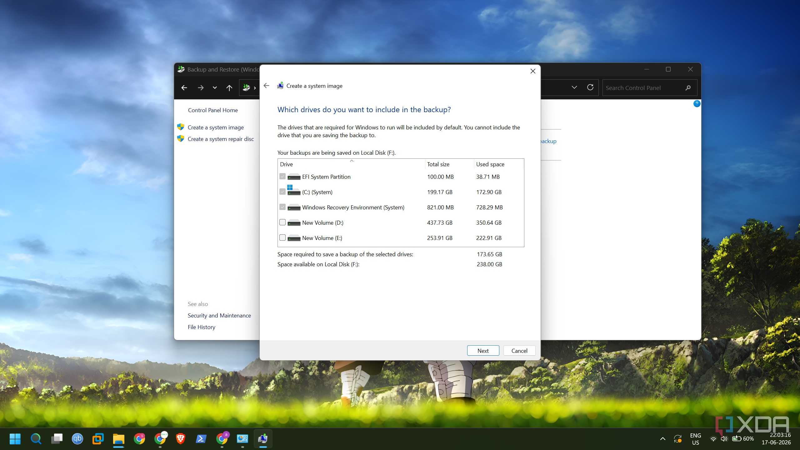Refresh the Control Panel window
Viewport: 800px width, 450px height.
590,87
